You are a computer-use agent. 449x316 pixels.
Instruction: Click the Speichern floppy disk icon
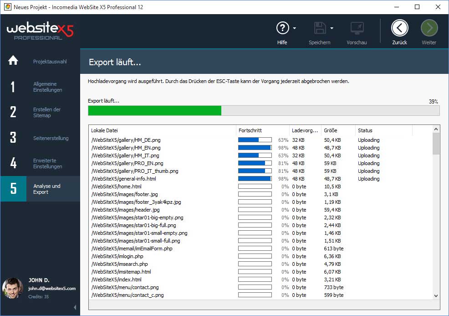click(320, 28)
